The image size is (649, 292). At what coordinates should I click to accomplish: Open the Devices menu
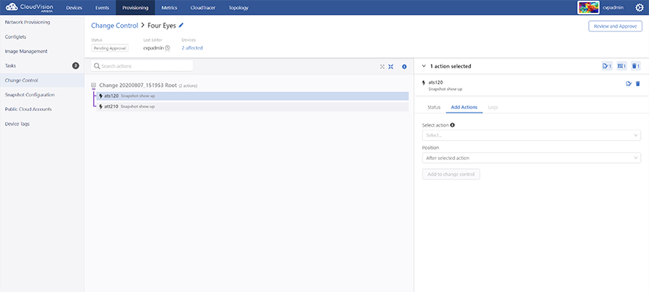[74, 8]
